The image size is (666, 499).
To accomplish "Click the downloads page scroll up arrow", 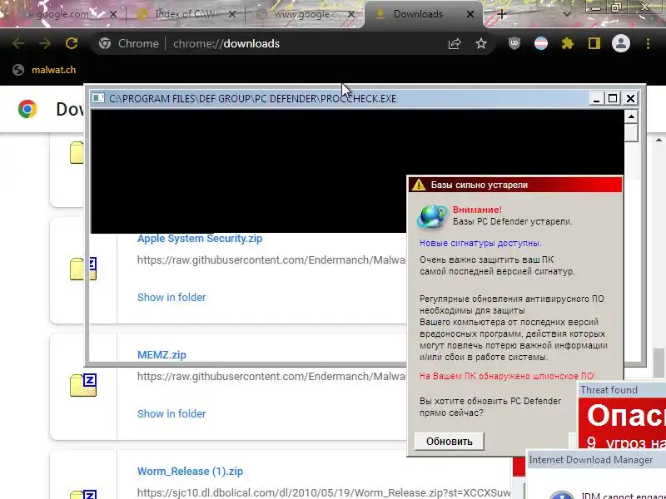I will 659,140.
